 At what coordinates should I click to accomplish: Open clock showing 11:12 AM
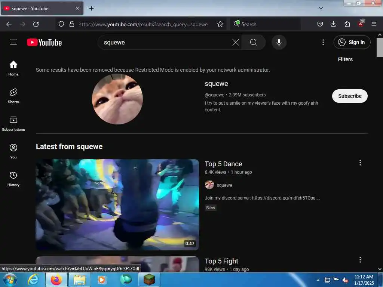point(364,280)
